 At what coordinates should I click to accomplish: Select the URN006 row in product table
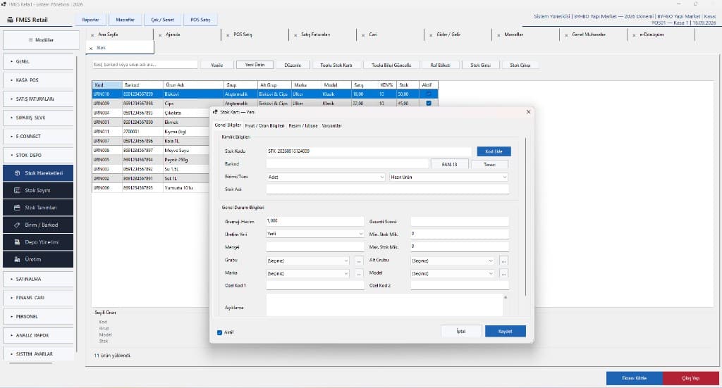point(151,188)
